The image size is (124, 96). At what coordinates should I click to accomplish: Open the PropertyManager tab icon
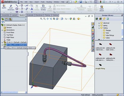pyautogui.click(x=6, y=19)
